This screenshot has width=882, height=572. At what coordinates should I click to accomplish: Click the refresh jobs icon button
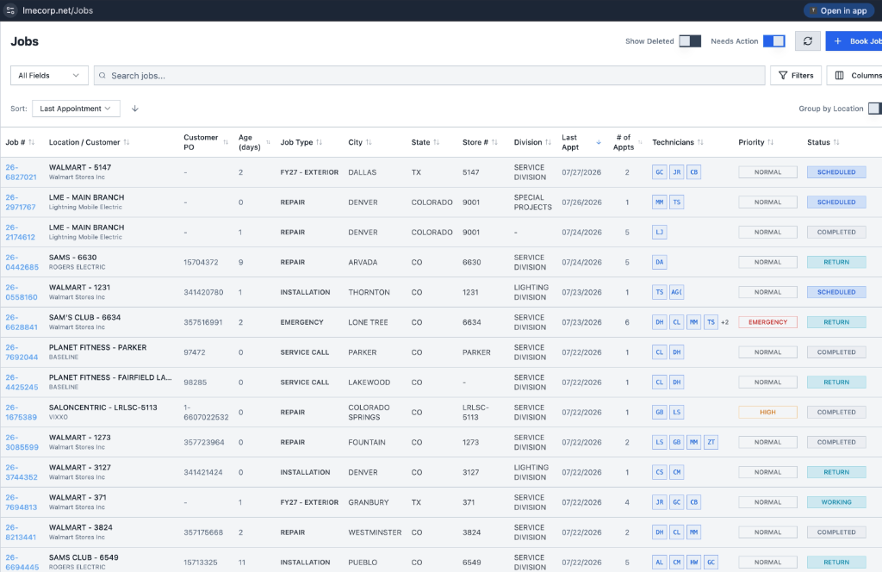(x=807, y=41)
